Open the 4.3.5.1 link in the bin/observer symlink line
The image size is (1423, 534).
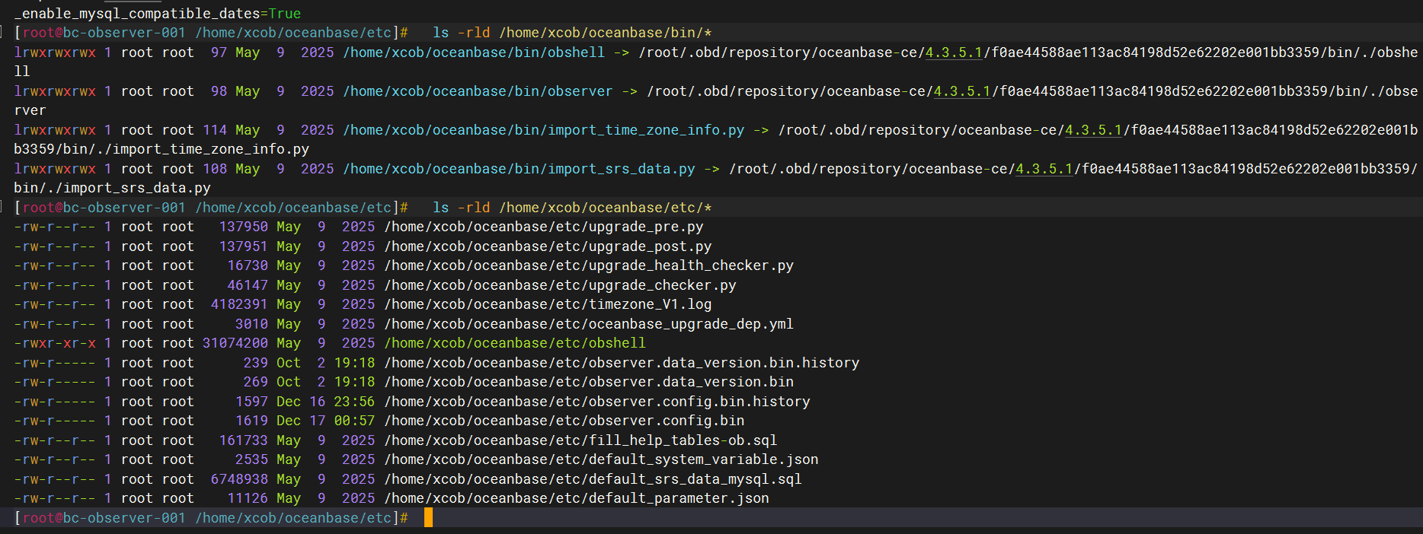click(x=961, y=91)
